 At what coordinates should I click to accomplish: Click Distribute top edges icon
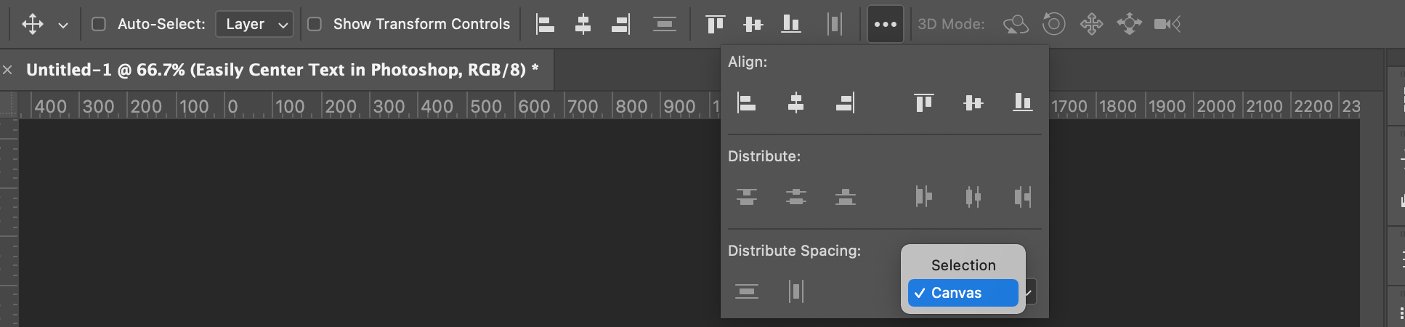746,196
